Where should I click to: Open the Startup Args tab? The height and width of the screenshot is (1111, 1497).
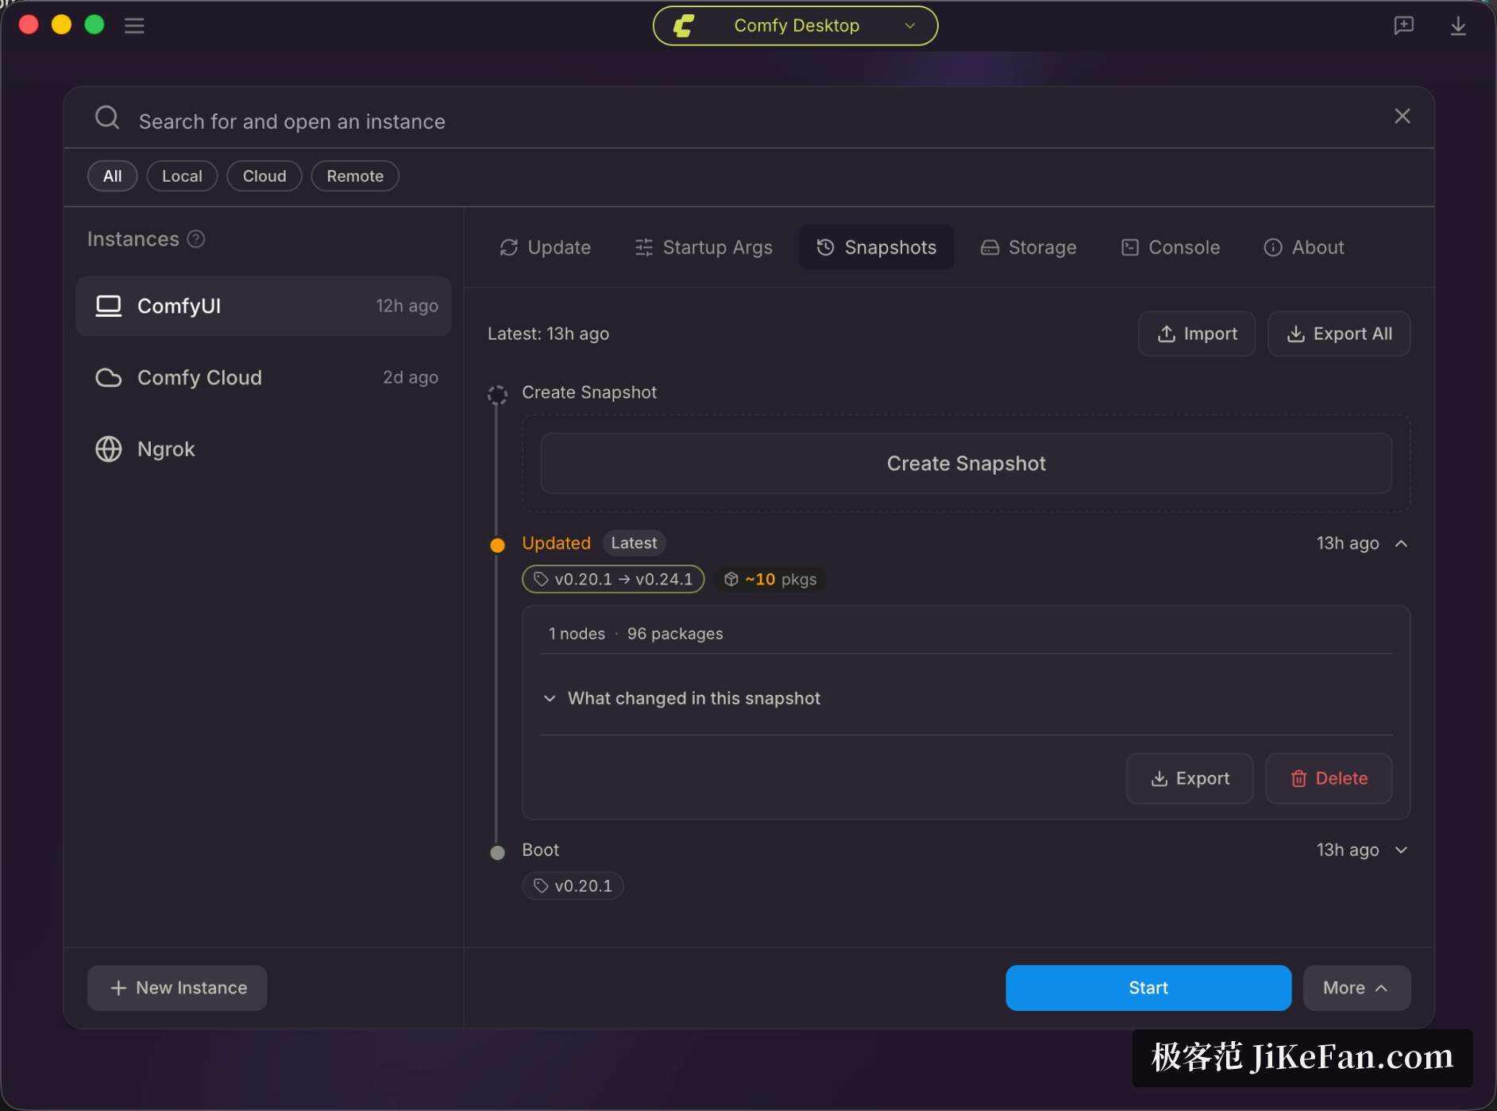click(703, 247)
